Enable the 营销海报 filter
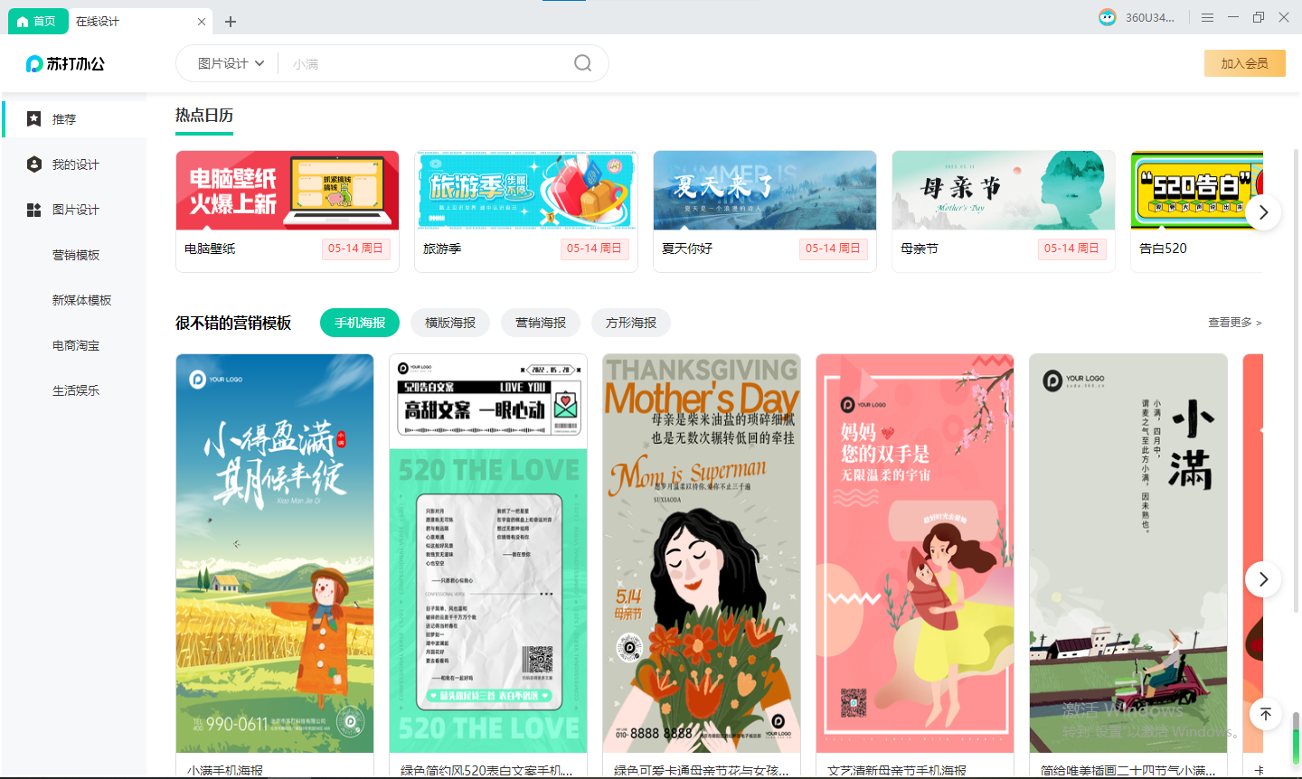This screenshot has width=1302, height=779. click(x=540, y=323)
